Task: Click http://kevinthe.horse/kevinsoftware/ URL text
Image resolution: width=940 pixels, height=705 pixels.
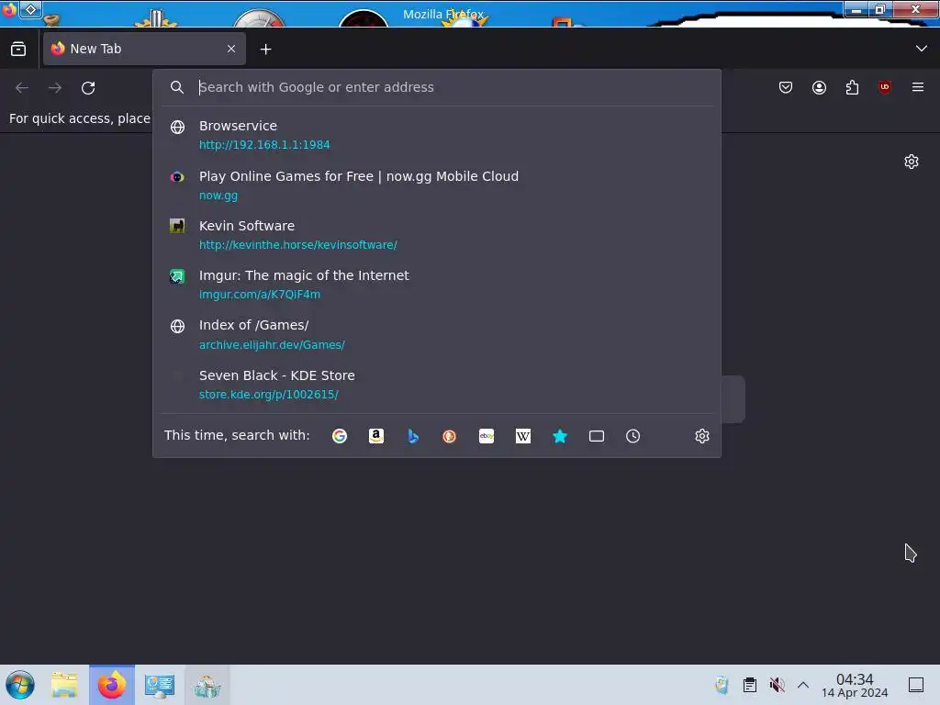Action: pyautogui.click(x=298, y=244)
